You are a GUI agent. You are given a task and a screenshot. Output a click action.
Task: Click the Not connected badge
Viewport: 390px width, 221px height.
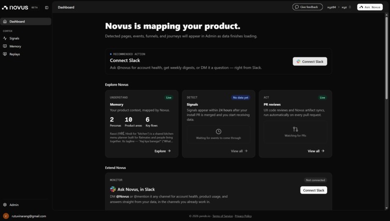pyautogui.click(x=315, y=180)
